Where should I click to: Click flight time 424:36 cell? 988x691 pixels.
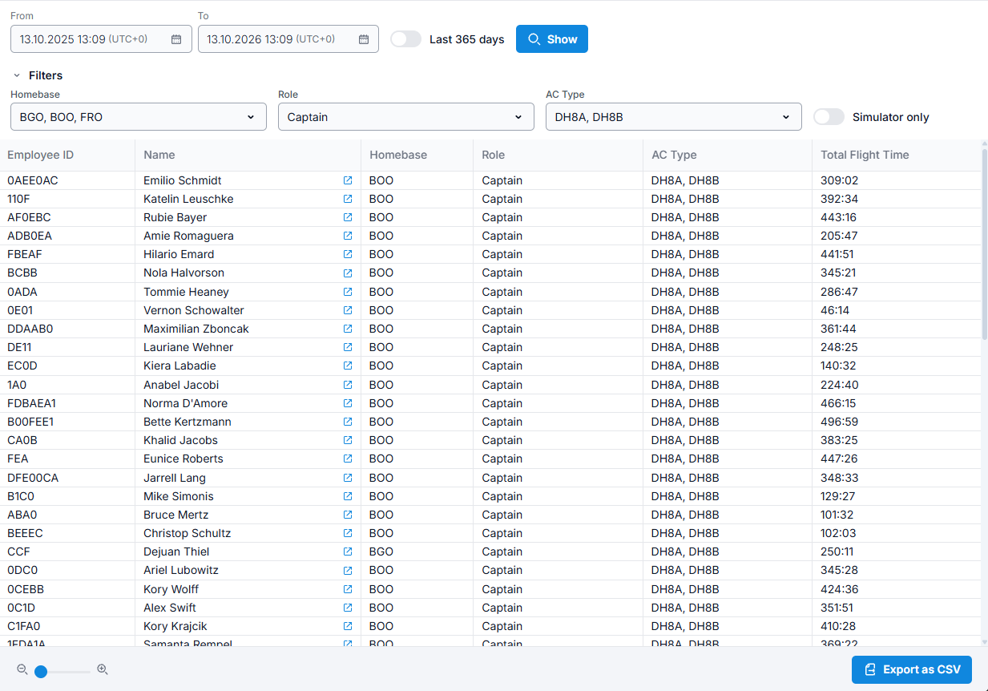click(x=896, y=589)
